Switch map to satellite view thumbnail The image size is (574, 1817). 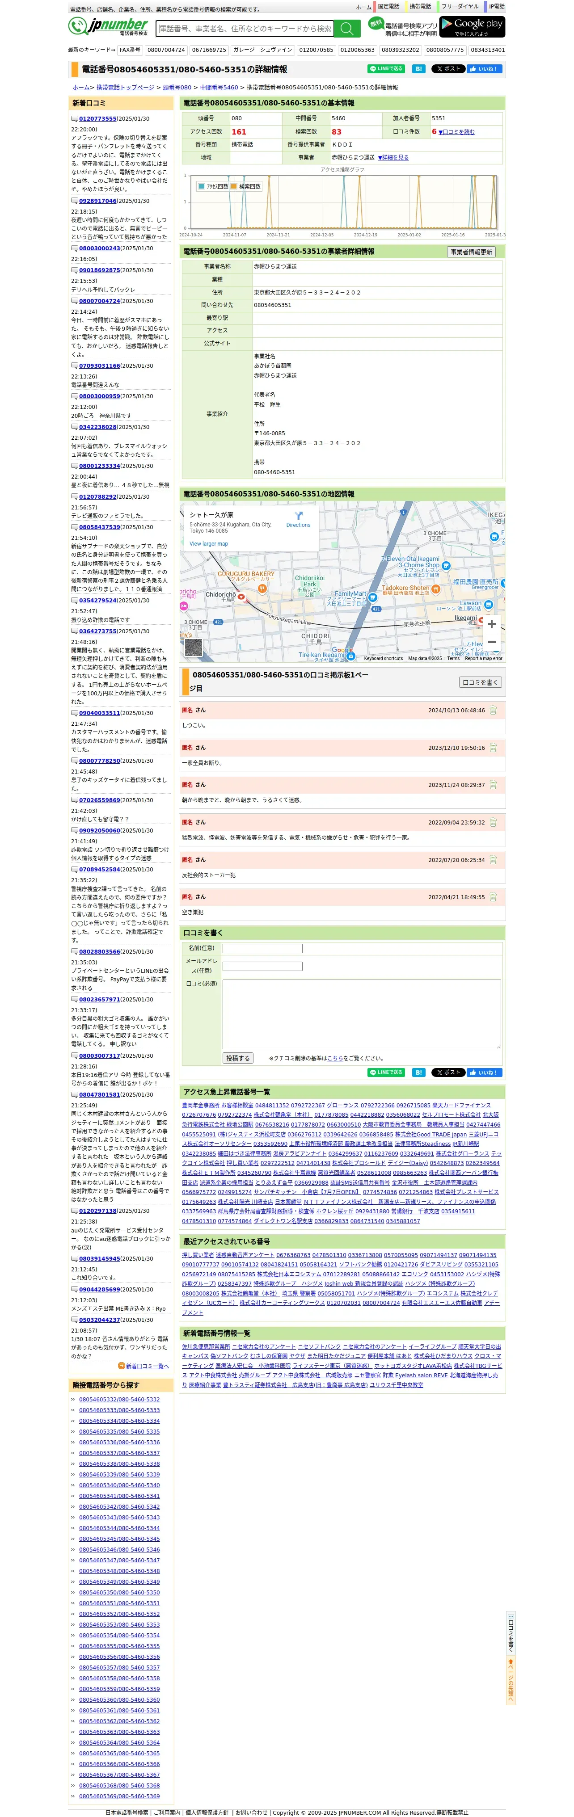(x=194, y=647)
